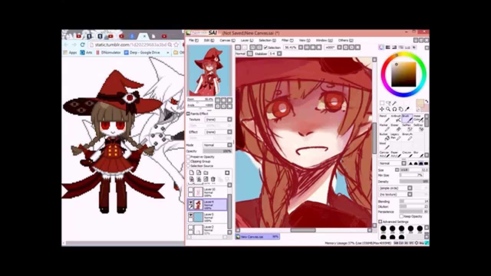The image size is (491, 276).
Task: Hide Layer4 using its eye icon
Action: point(191,202)
